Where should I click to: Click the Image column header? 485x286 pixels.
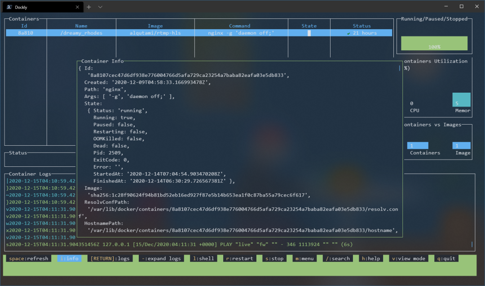pyautogui.click(x=155, y=26)
